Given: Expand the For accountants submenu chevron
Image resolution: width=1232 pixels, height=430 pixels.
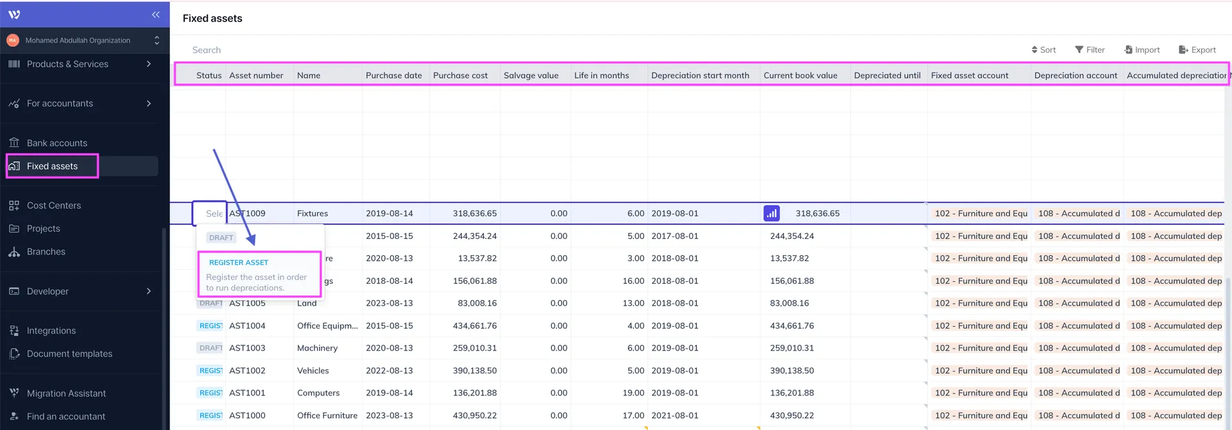Looking at the screenshot, I should tap(149, 103).
